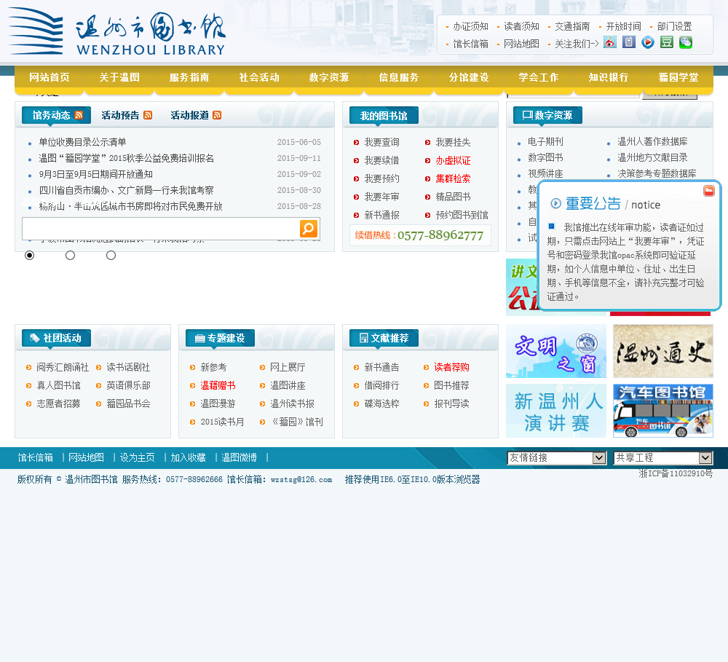Open the blue video play icon

coord(648,43)
